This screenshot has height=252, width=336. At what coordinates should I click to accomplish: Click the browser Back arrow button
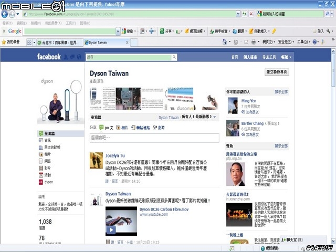click(5, 14)
